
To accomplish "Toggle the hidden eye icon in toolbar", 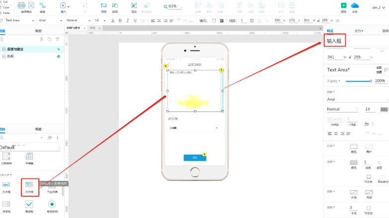I will point(337,20).
